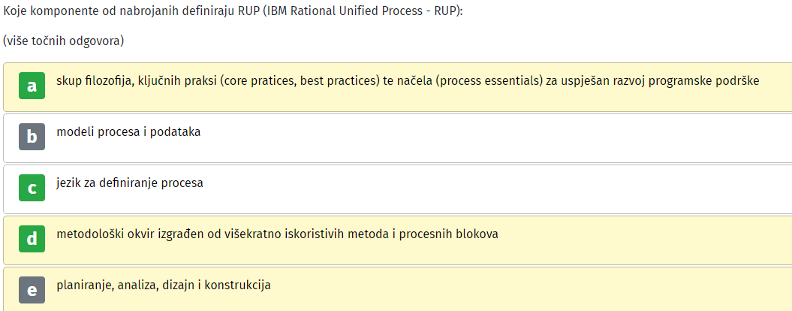Image resolution: width=792 pixels, height=311 pixels.
Task: Select answer starting 'skup filozofija, ključnih praksi'
Action: pos(408,81)
